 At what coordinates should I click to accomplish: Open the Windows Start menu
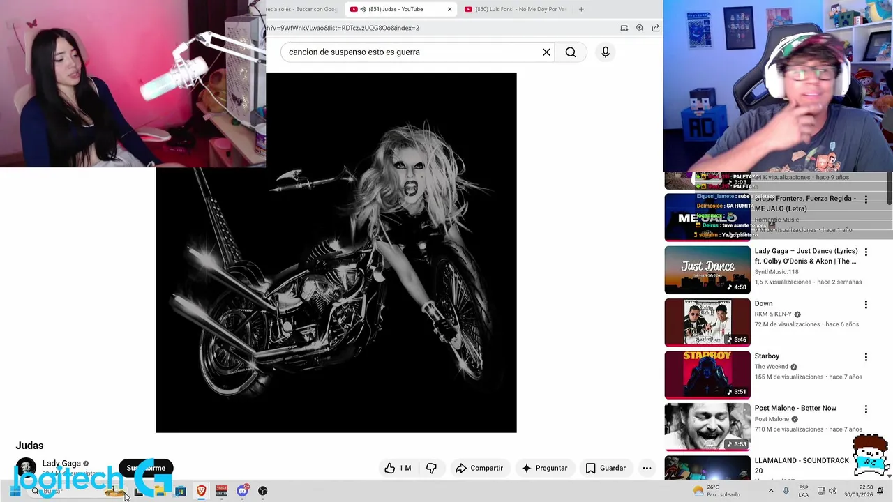(x=15, y=491)
